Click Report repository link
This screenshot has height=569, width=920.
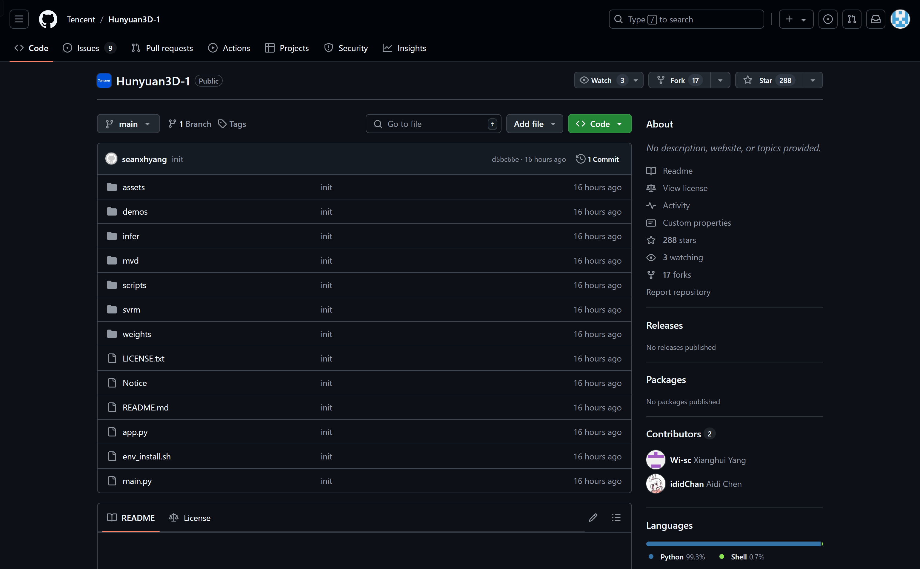678,292
